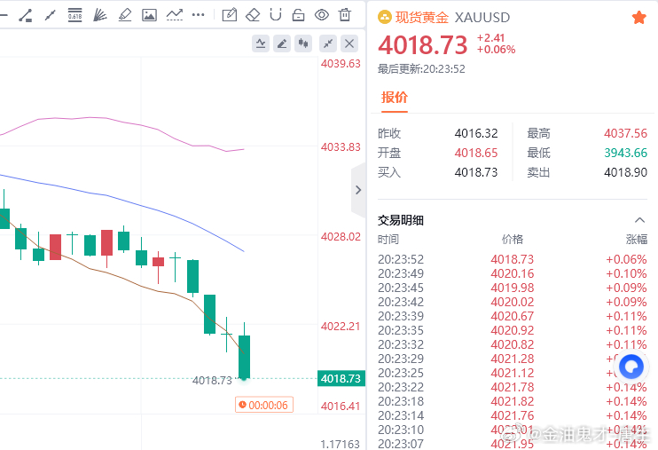Open more drawing tools (three dots)
This screenshot has height=450, width=658.
pos(198,15)
